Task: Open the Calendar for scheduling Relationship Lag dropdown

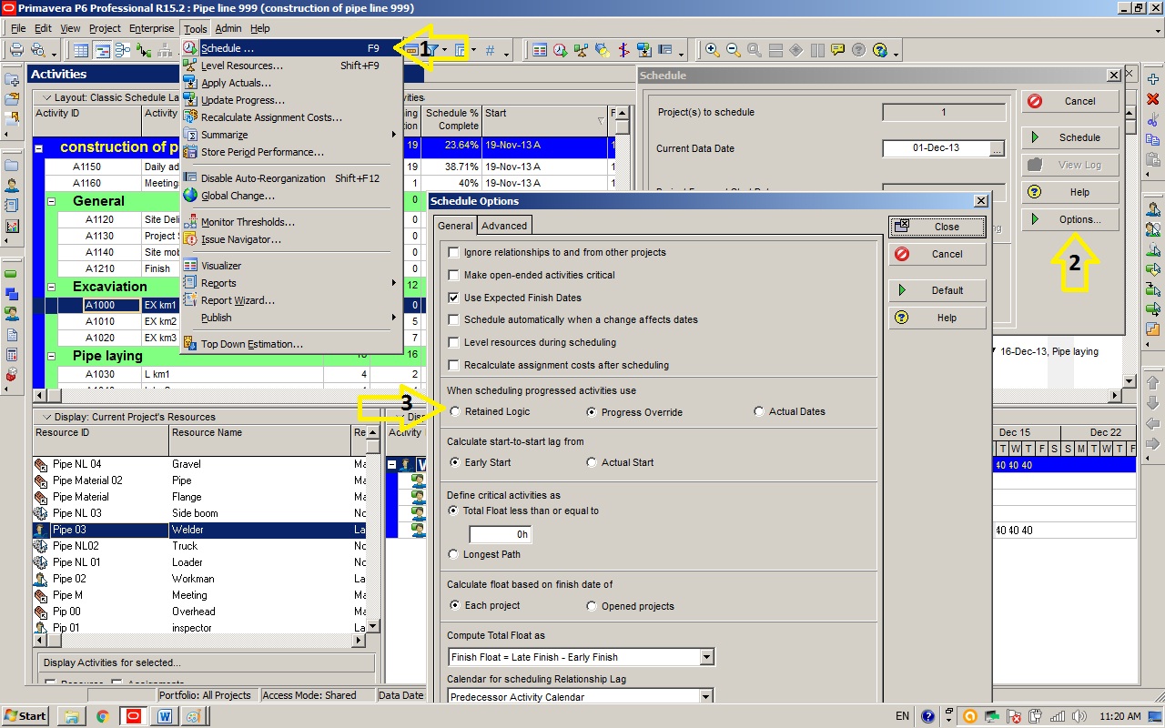Action: (x=706, y=697)
